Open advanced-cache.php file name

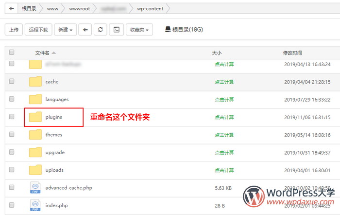69,188
